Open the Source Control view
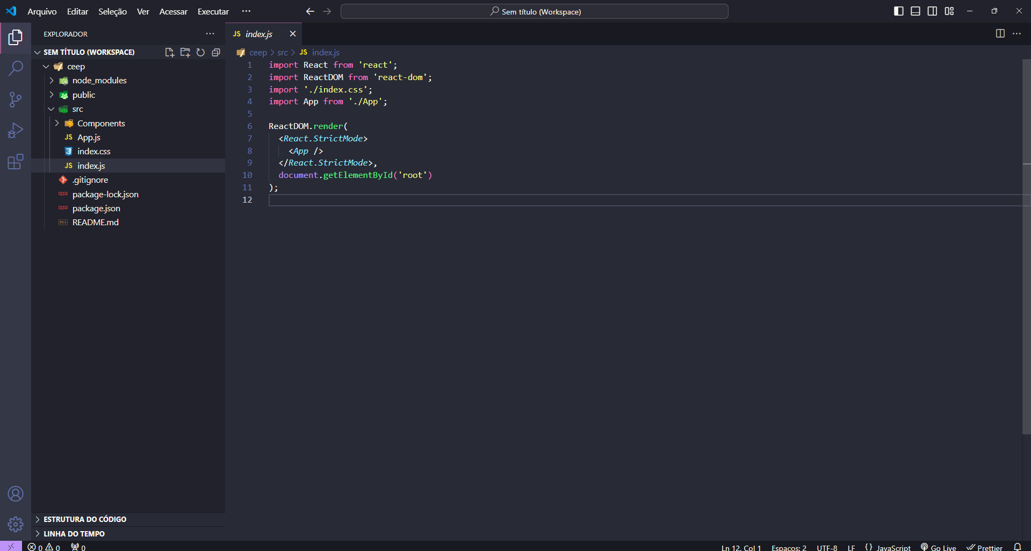Viewport: 1031px width, 551px height. tap(16, 99)
